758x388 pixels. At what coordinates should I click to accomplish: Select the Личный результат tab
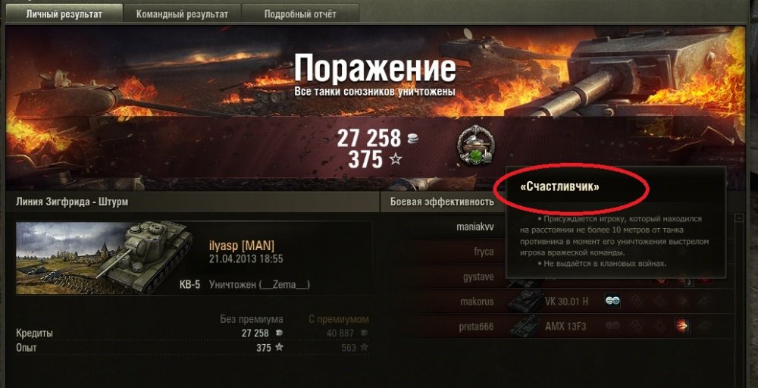[64, 14]
